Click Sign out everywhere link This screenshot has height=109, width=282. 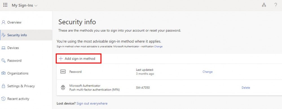click(x=92, y=103)
